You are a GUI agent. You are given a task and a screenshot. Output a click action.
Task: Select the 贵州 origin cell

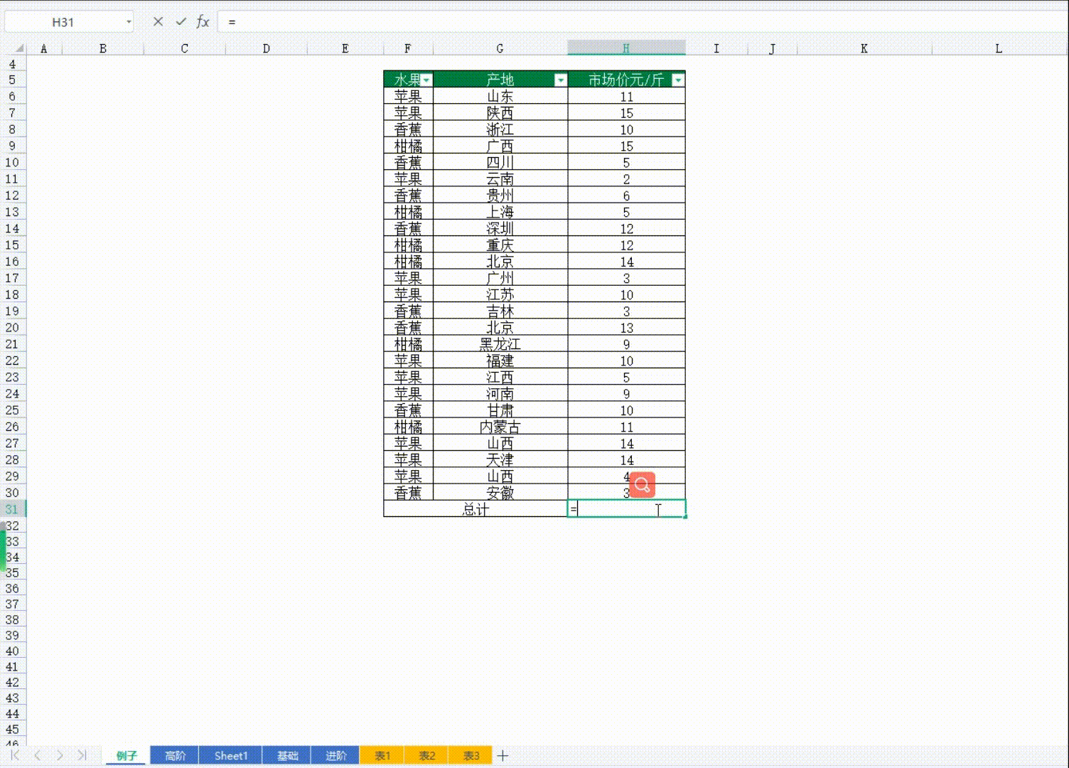[x=500, y=196]
